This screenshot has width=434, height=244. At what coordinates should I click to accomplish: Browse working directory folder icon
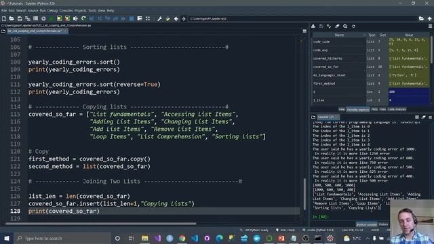(421, 18)
